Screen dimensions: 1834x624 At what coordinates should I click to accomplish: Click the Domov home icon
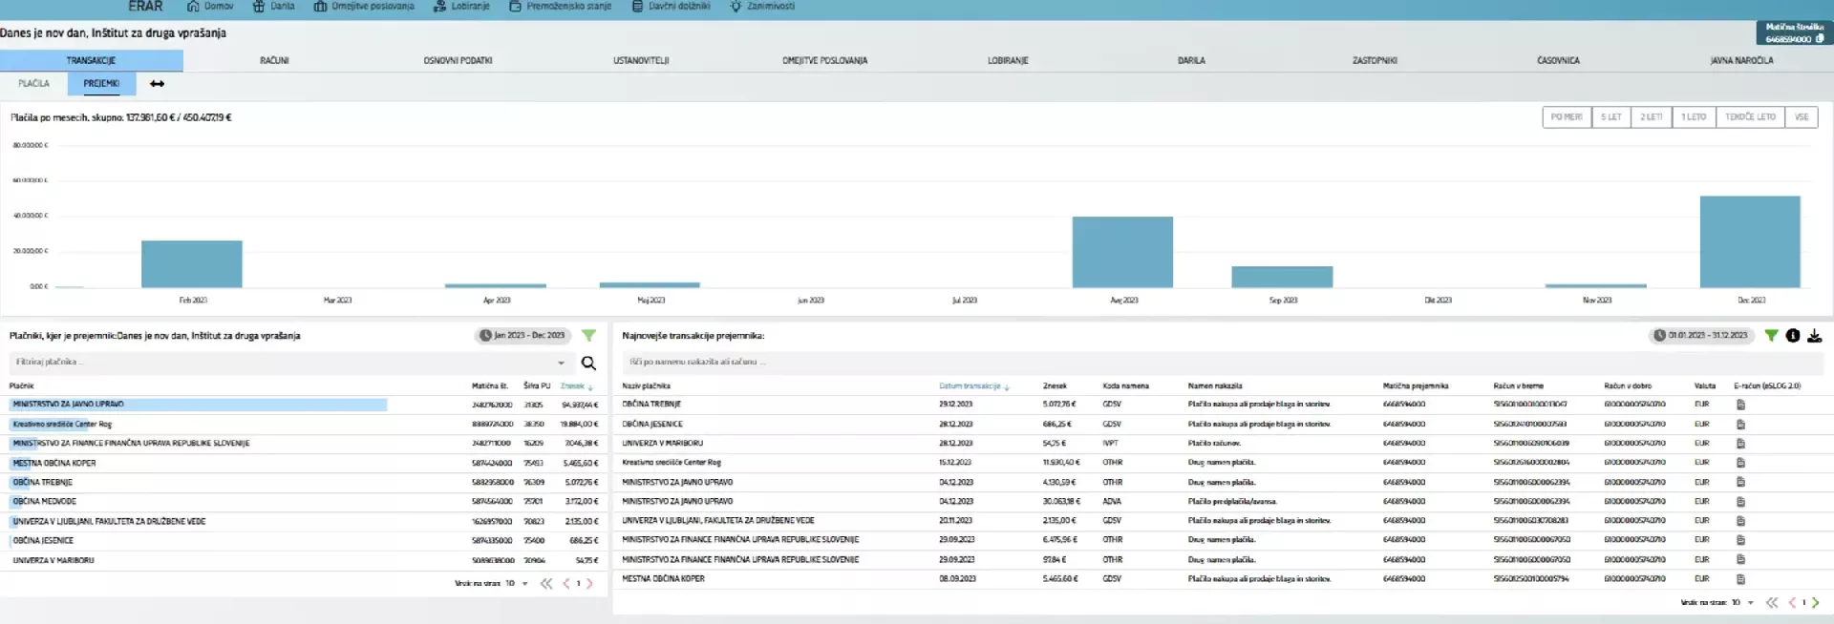pyautogui.click(x=193, y=7)
